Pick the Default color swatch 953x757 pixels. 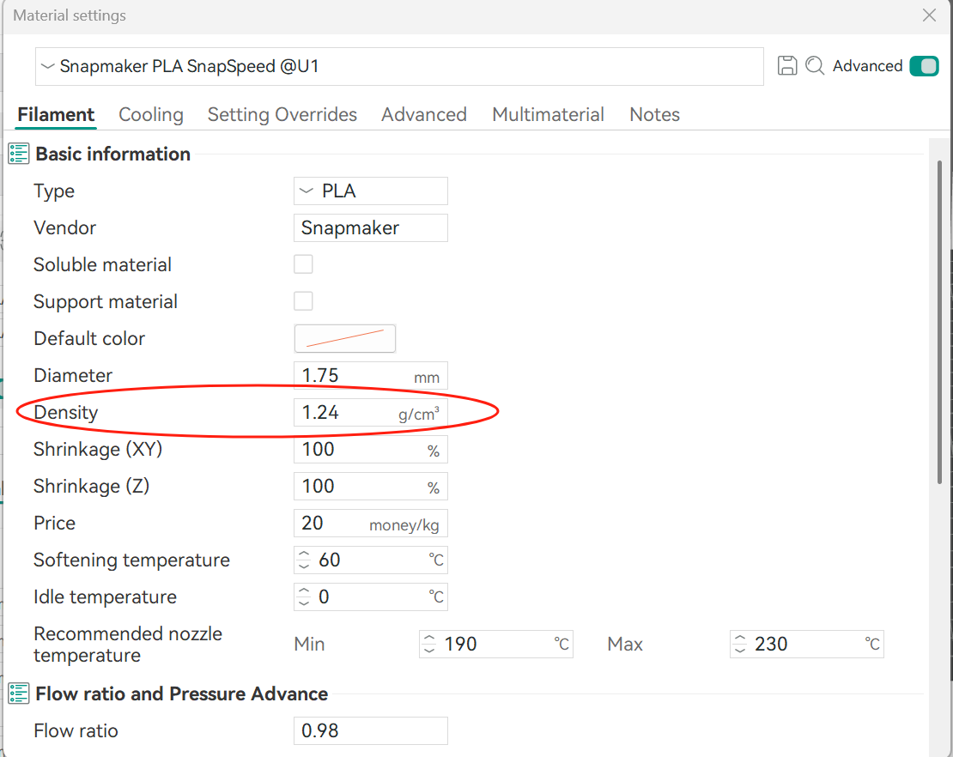tap(345, 338)
